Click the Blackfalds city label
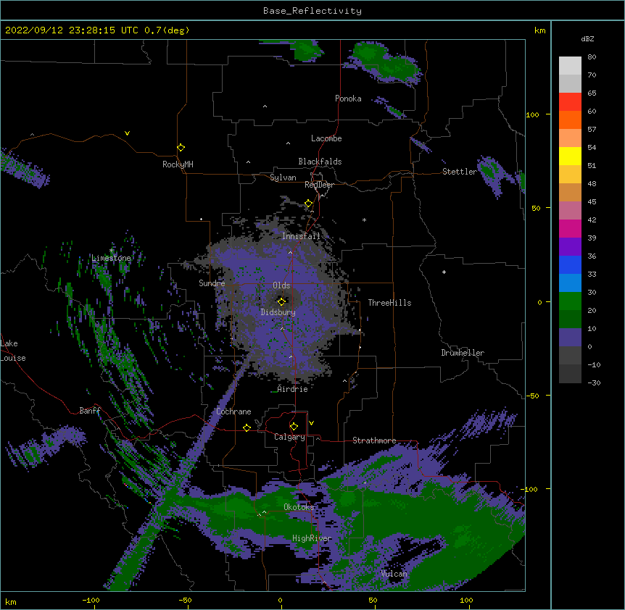 (x=320, y=162)
